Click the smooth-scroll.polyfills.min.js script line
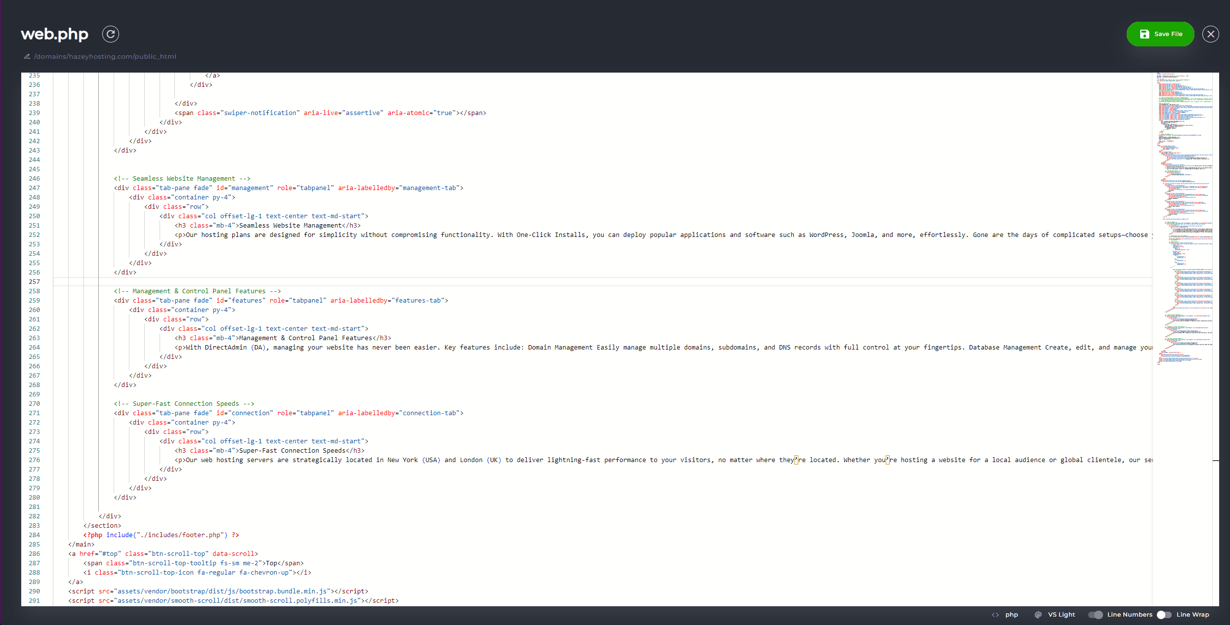The width and height of the screenshot is (1230, 625). pos(234,601)
